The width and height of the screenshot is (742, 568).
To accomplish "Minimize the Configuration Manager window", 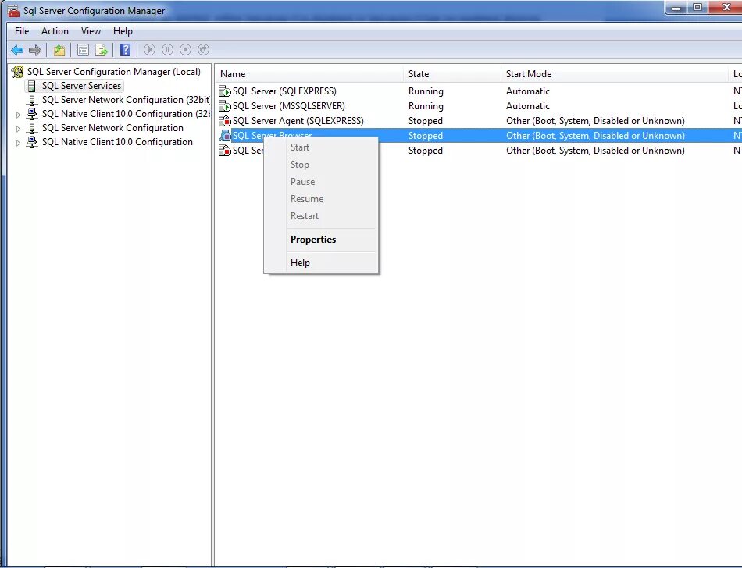I will 676,8.
